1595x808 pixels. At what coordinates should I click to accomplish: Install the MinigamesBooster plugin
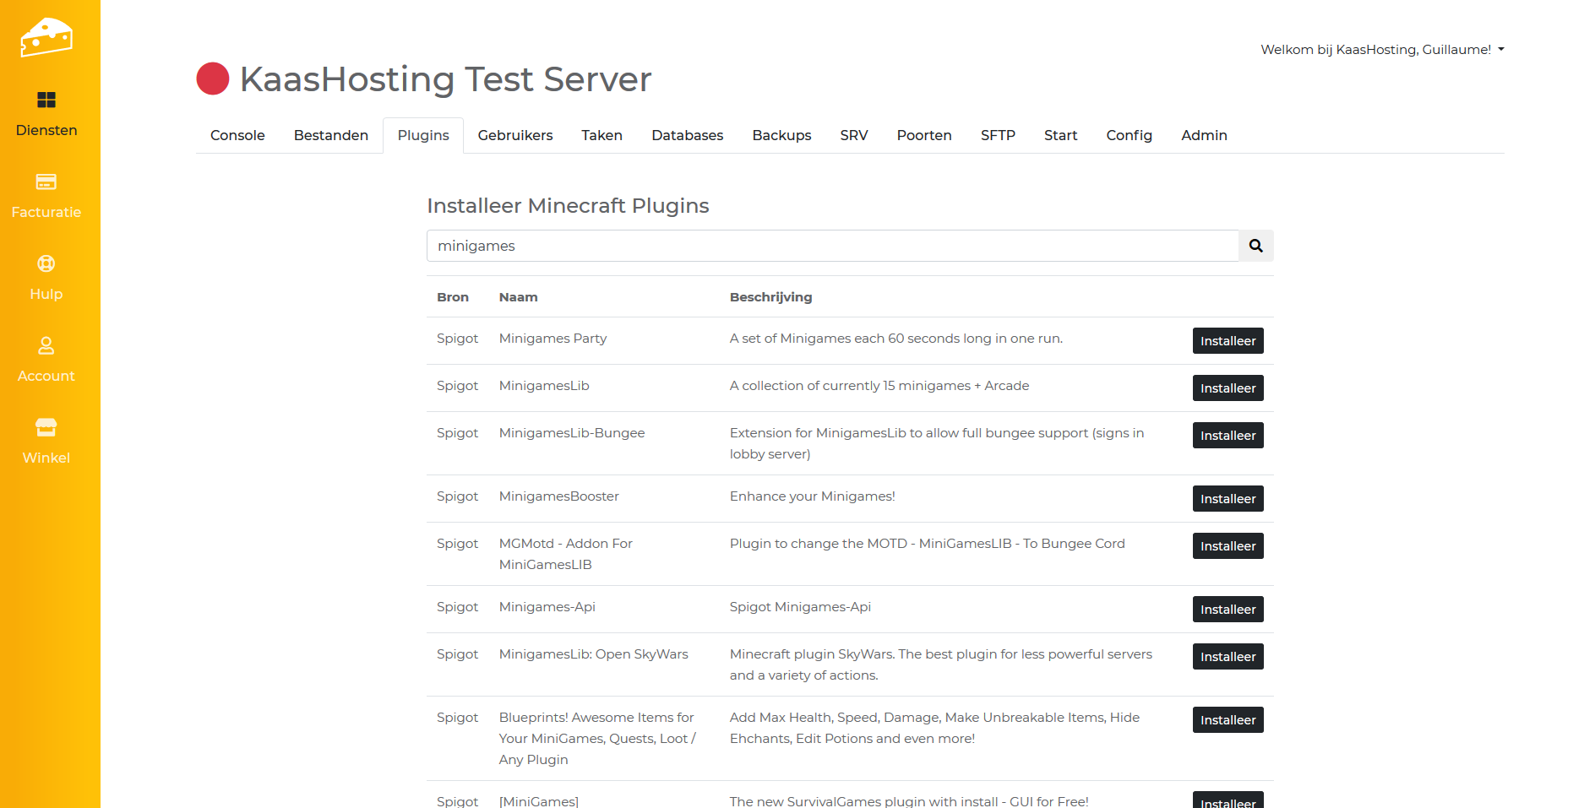coord(1228,499)
